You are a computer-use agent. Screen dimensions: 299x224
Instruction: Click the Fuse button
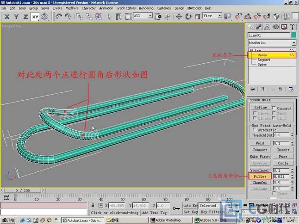coord(283,157)
